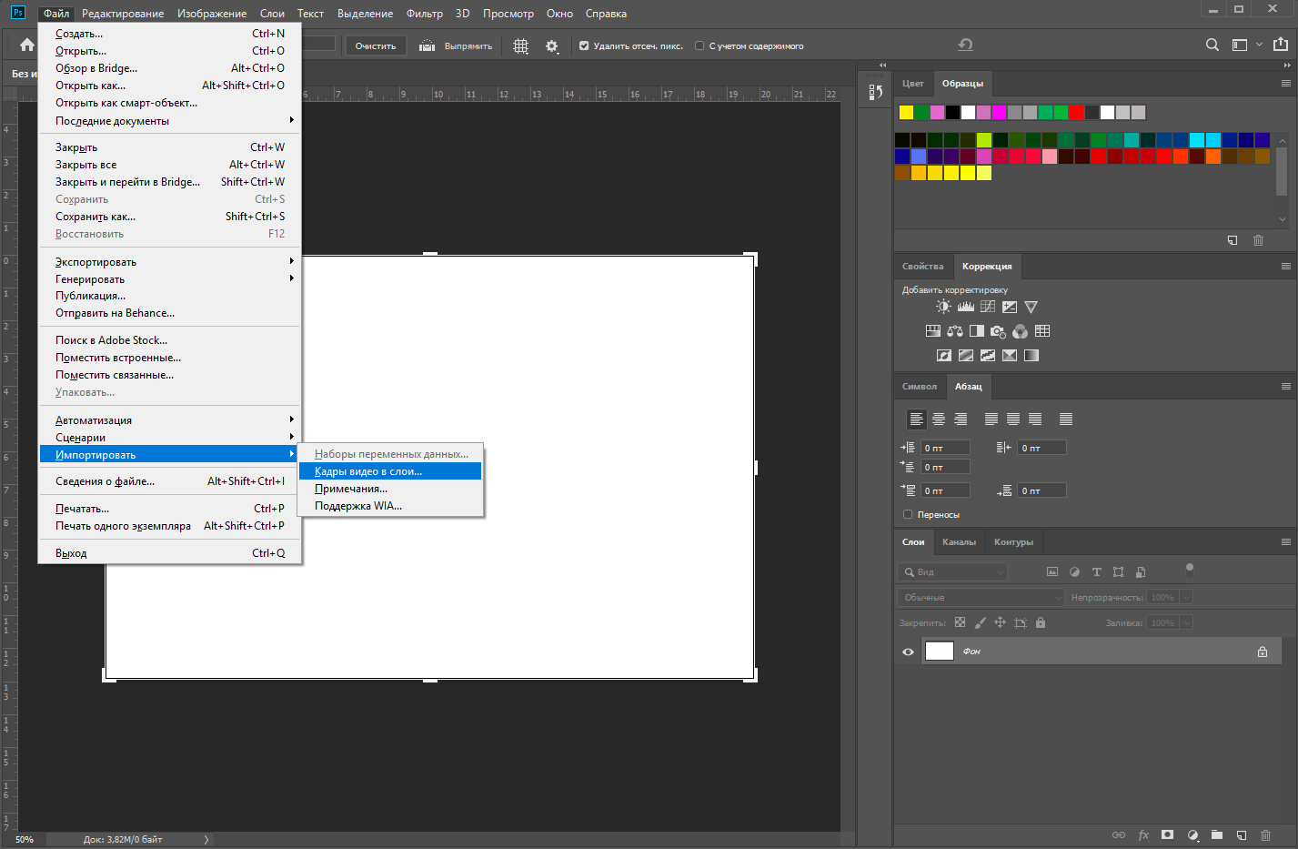
Task: Expand Экспортировать submenu
Action: click(x=169, y=262)
